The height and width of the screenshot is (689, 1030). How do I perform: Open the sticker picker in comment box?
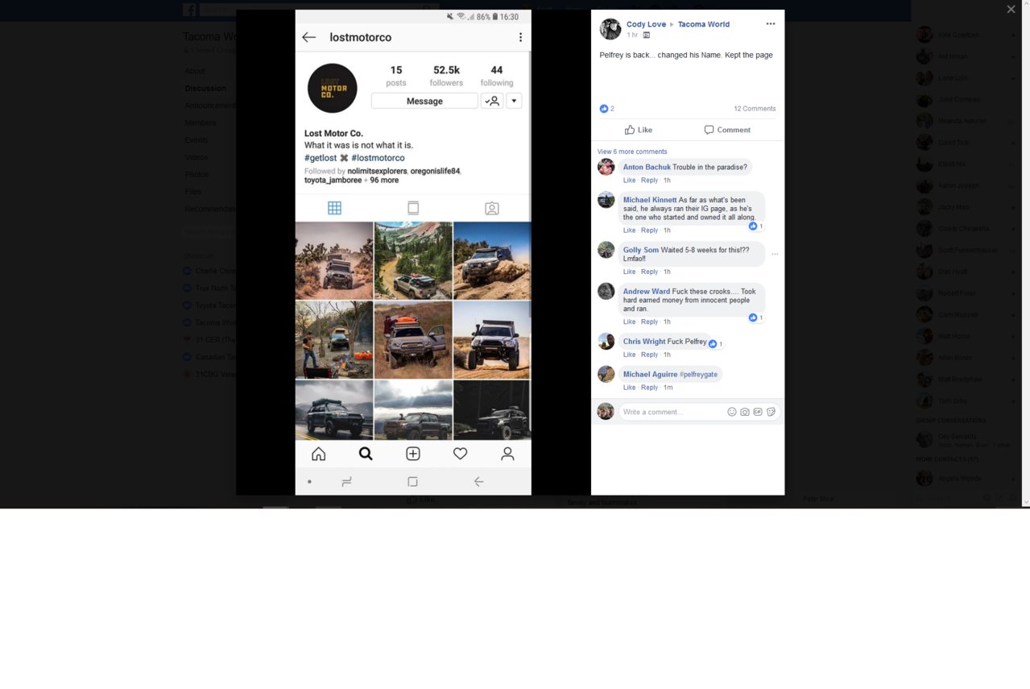click(771, 412)
